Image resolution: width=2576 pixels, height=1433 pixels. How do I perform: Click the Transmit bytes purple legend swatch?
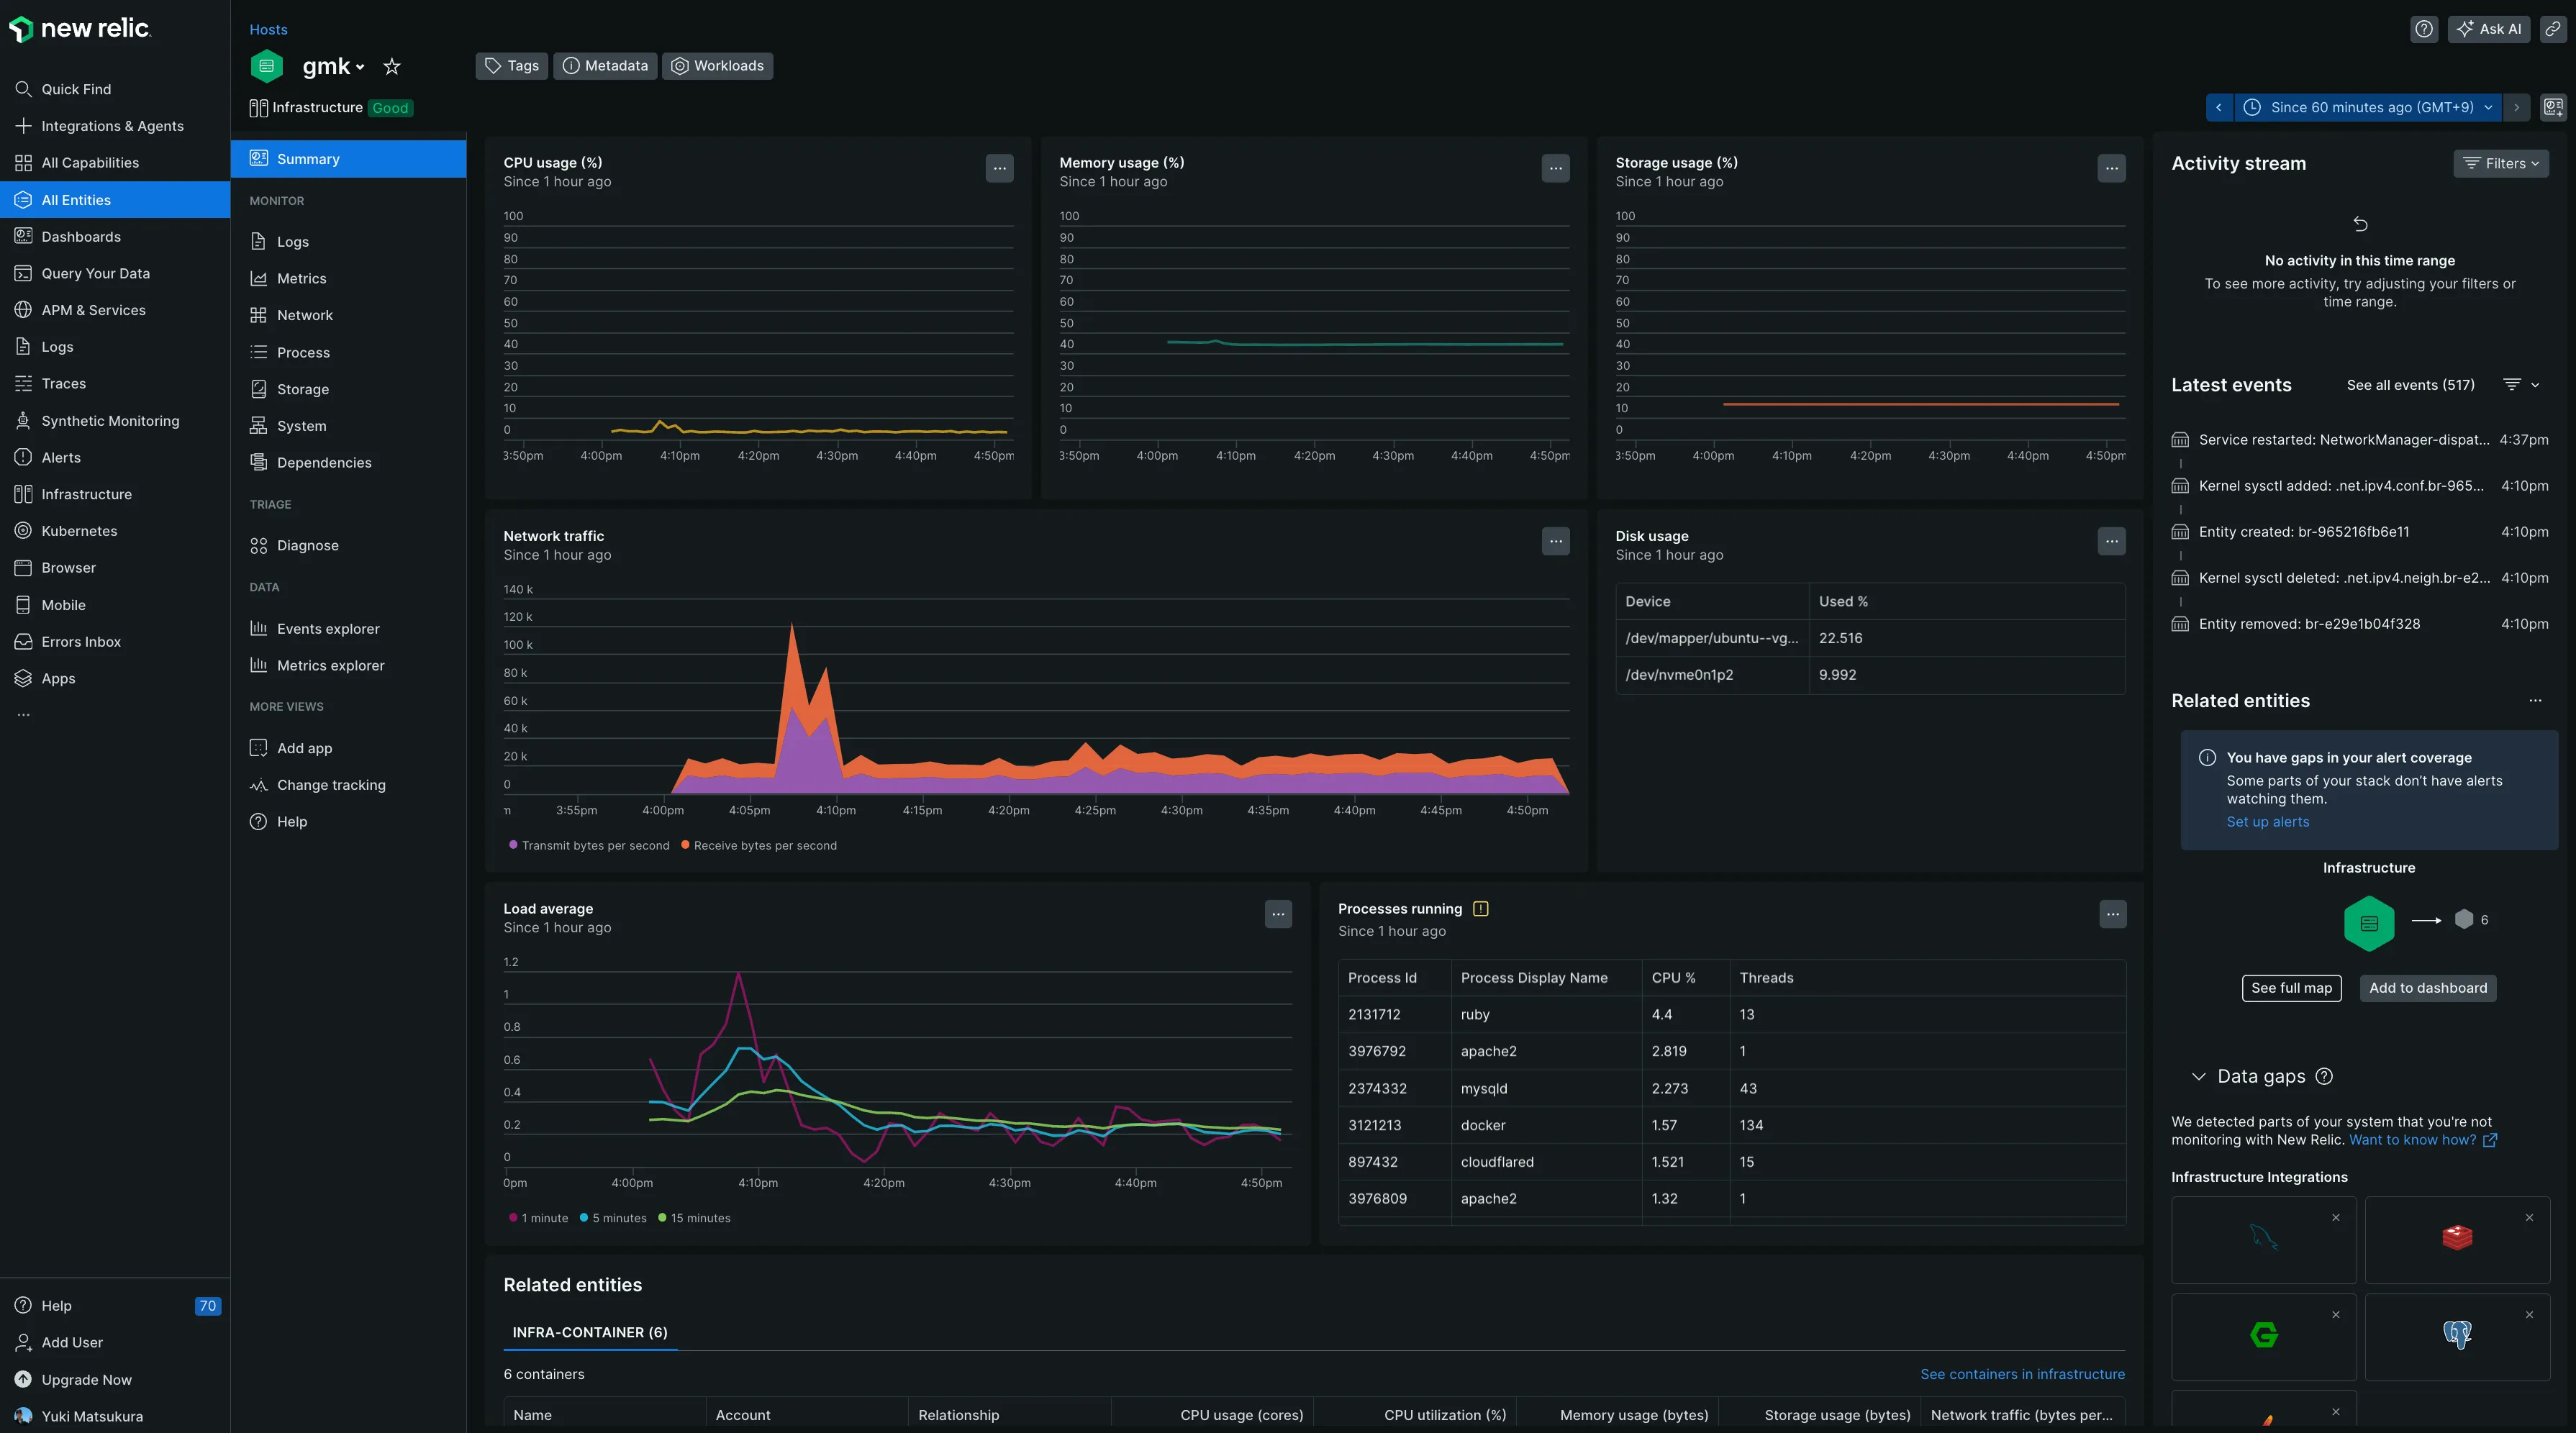pos(514,845)
